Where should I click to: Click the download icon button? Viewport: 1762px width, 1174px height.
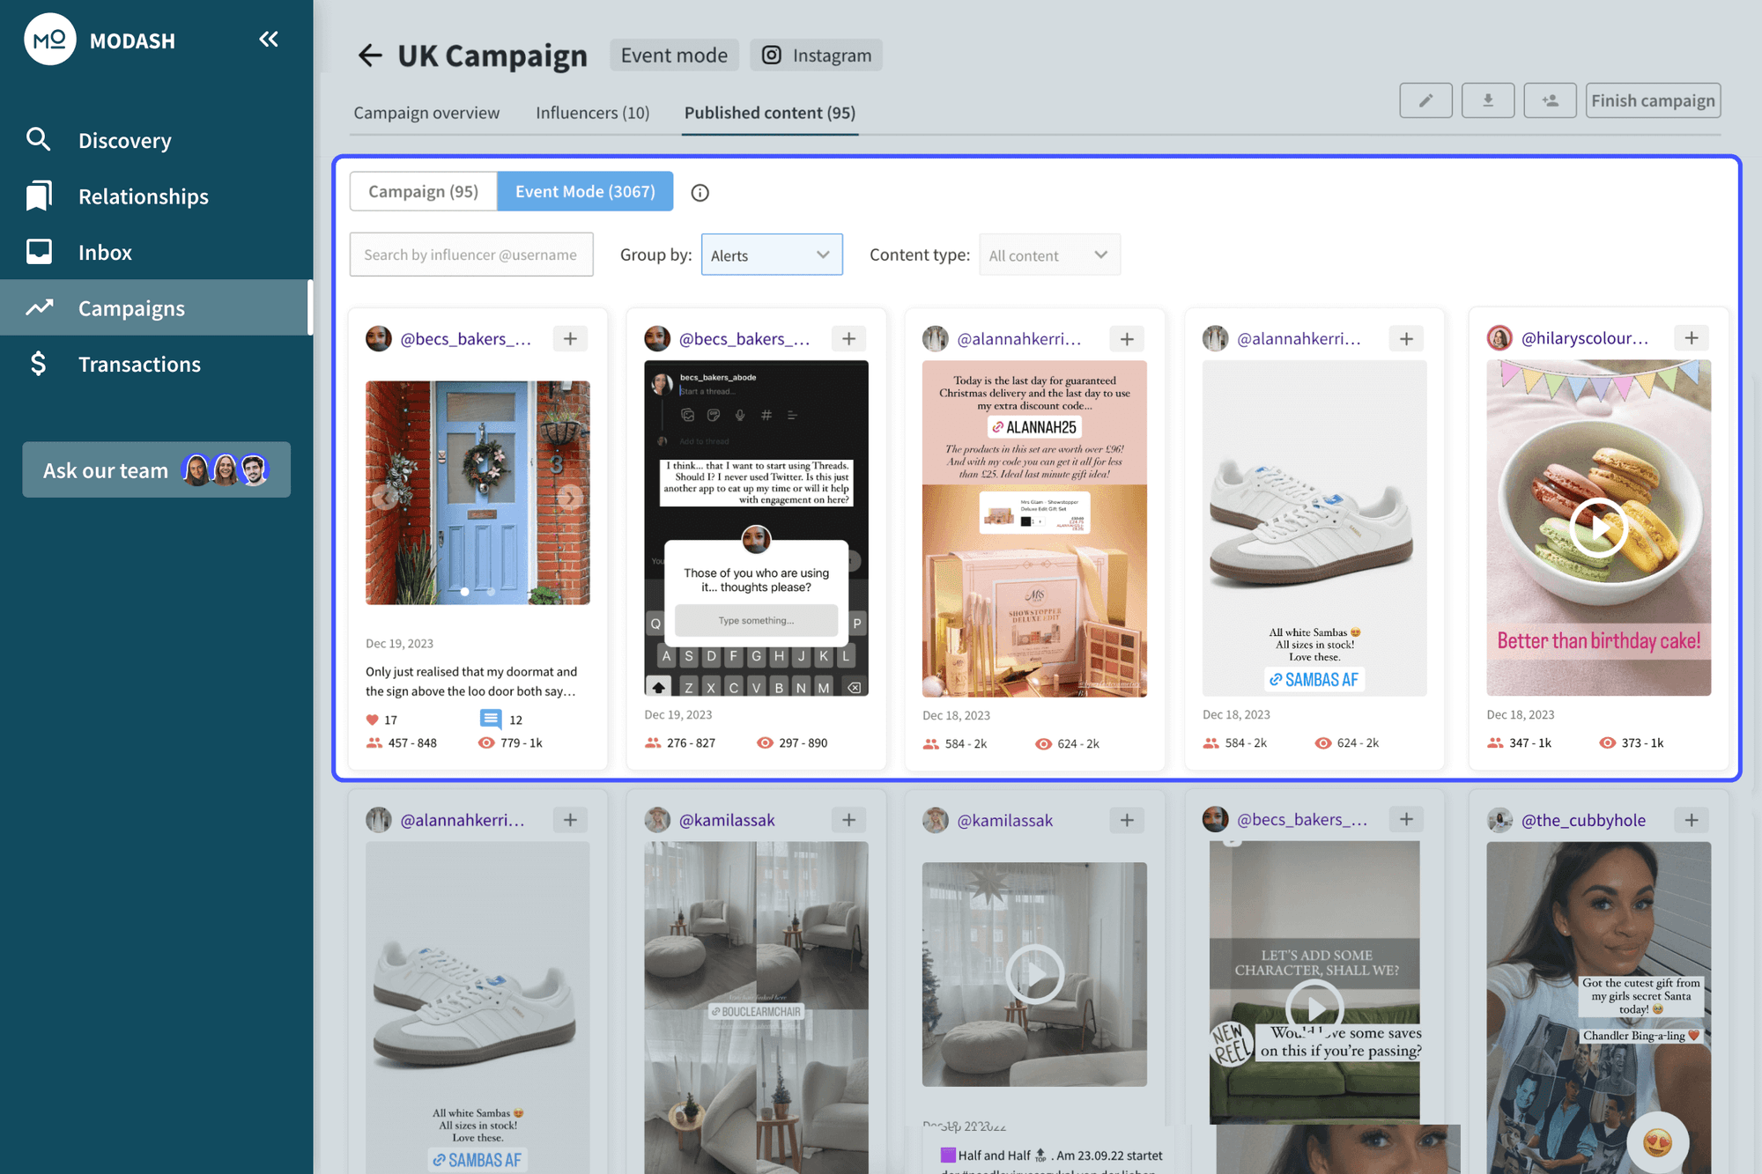[1488, 100]
